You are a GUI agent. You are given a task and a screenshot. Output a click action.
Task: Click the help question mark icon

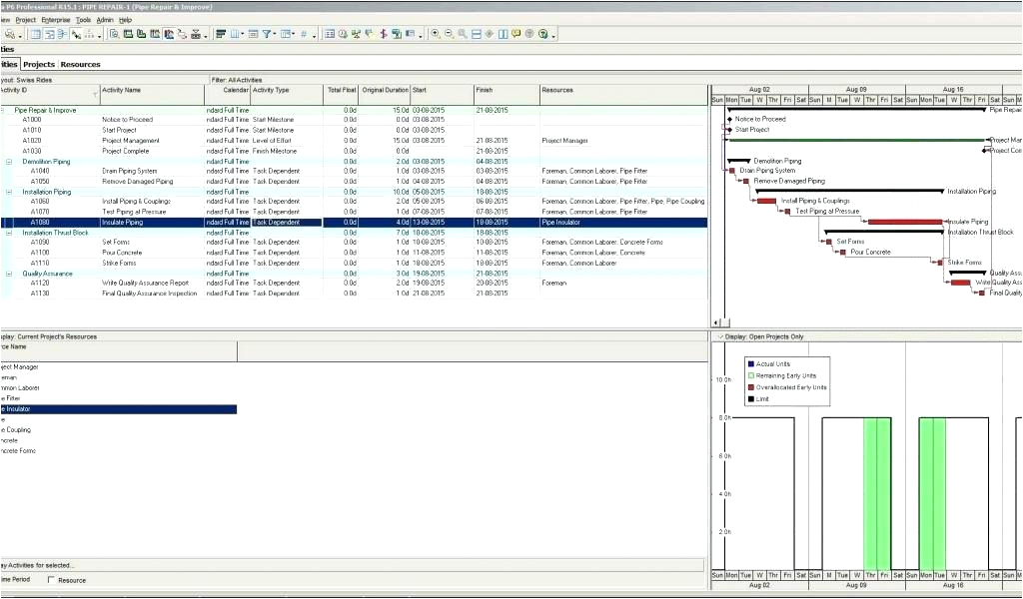pyautogui.click(x=542, y=34)
